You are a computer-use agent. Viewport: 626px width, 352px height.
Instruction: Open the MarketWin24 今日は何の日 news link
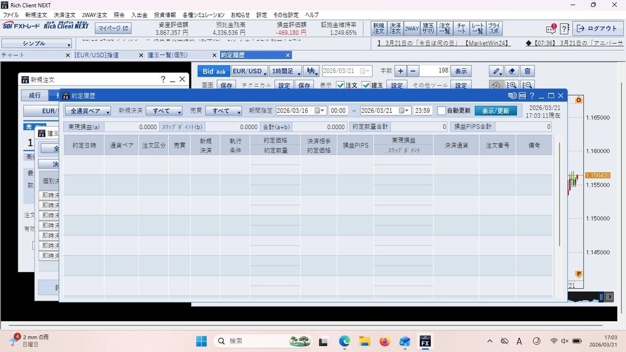[444, 43]
